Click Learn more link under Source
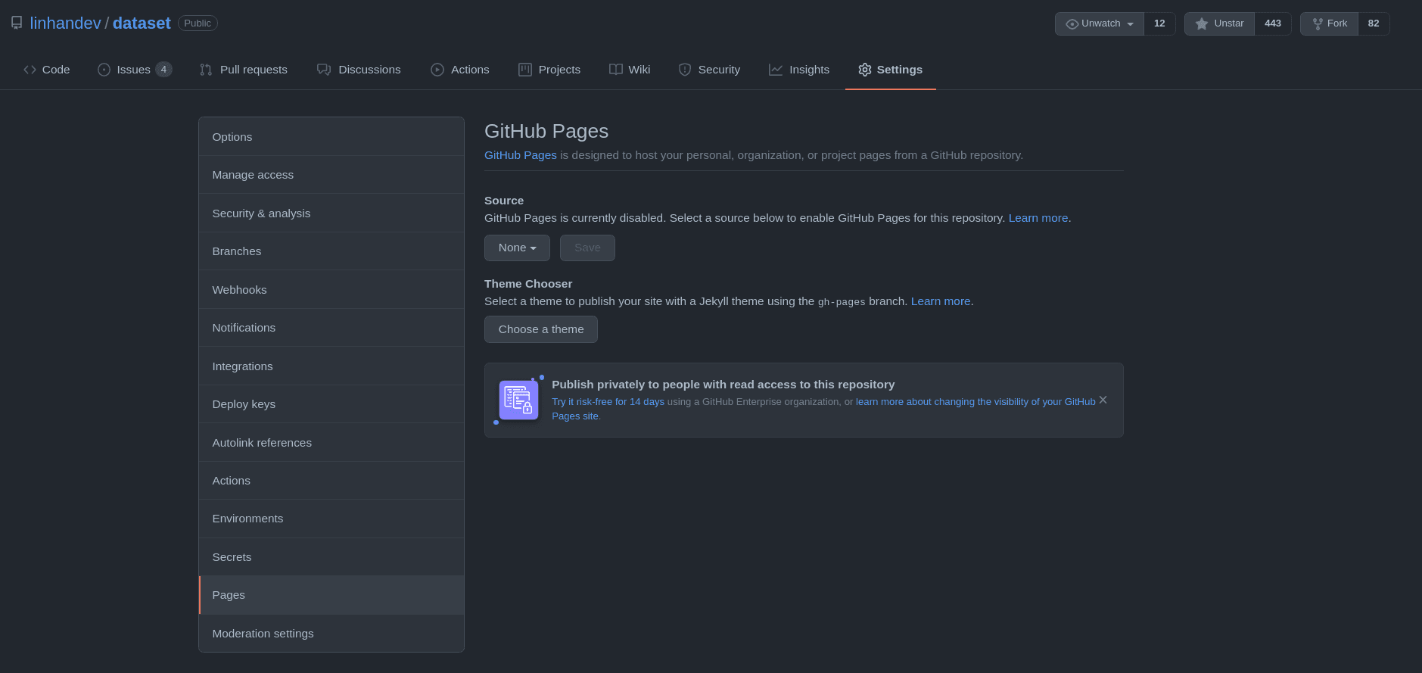1422x673 pixels. [1038, 218]
